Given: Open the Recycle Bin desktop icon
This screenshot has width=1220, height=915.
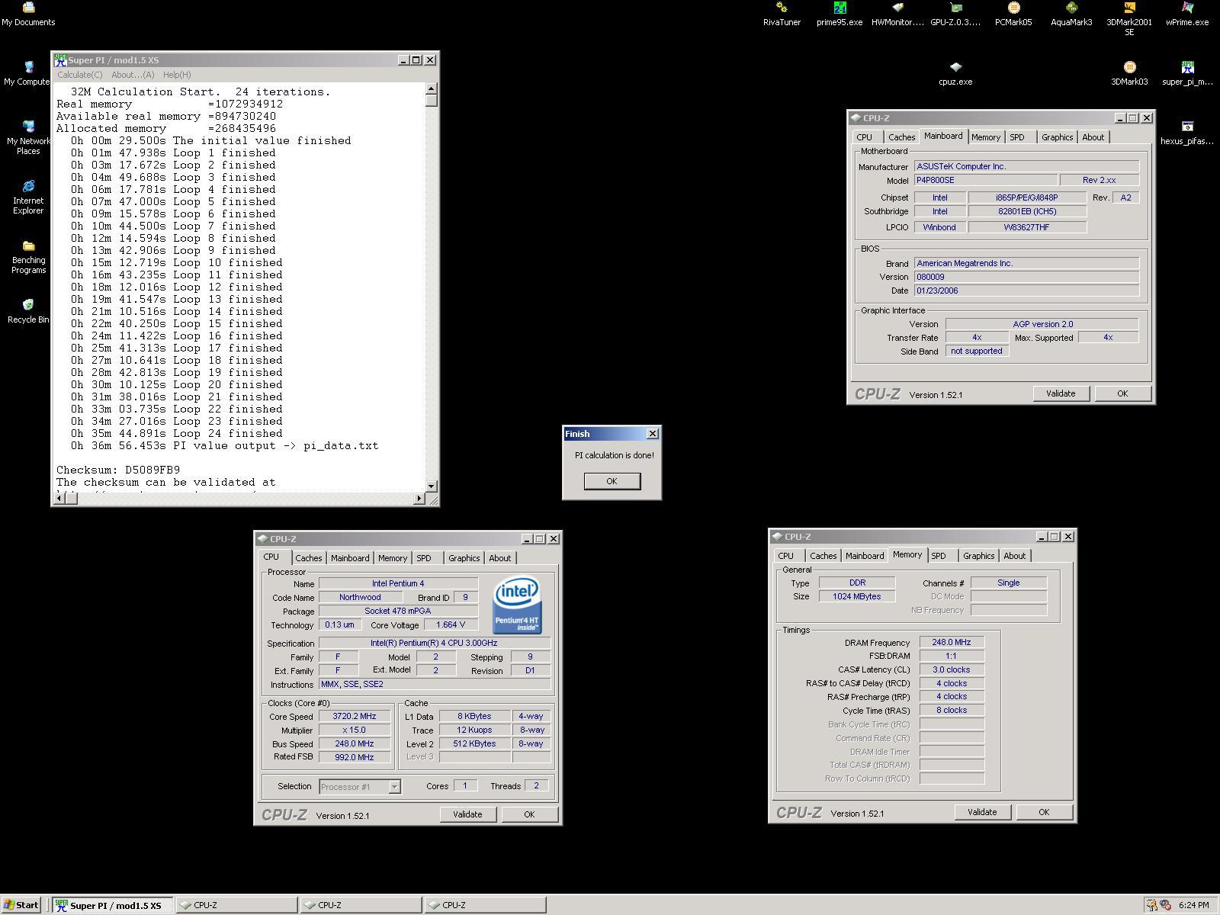Looking at the screenshot, I should pyautogui.click(x=28, y=311).
